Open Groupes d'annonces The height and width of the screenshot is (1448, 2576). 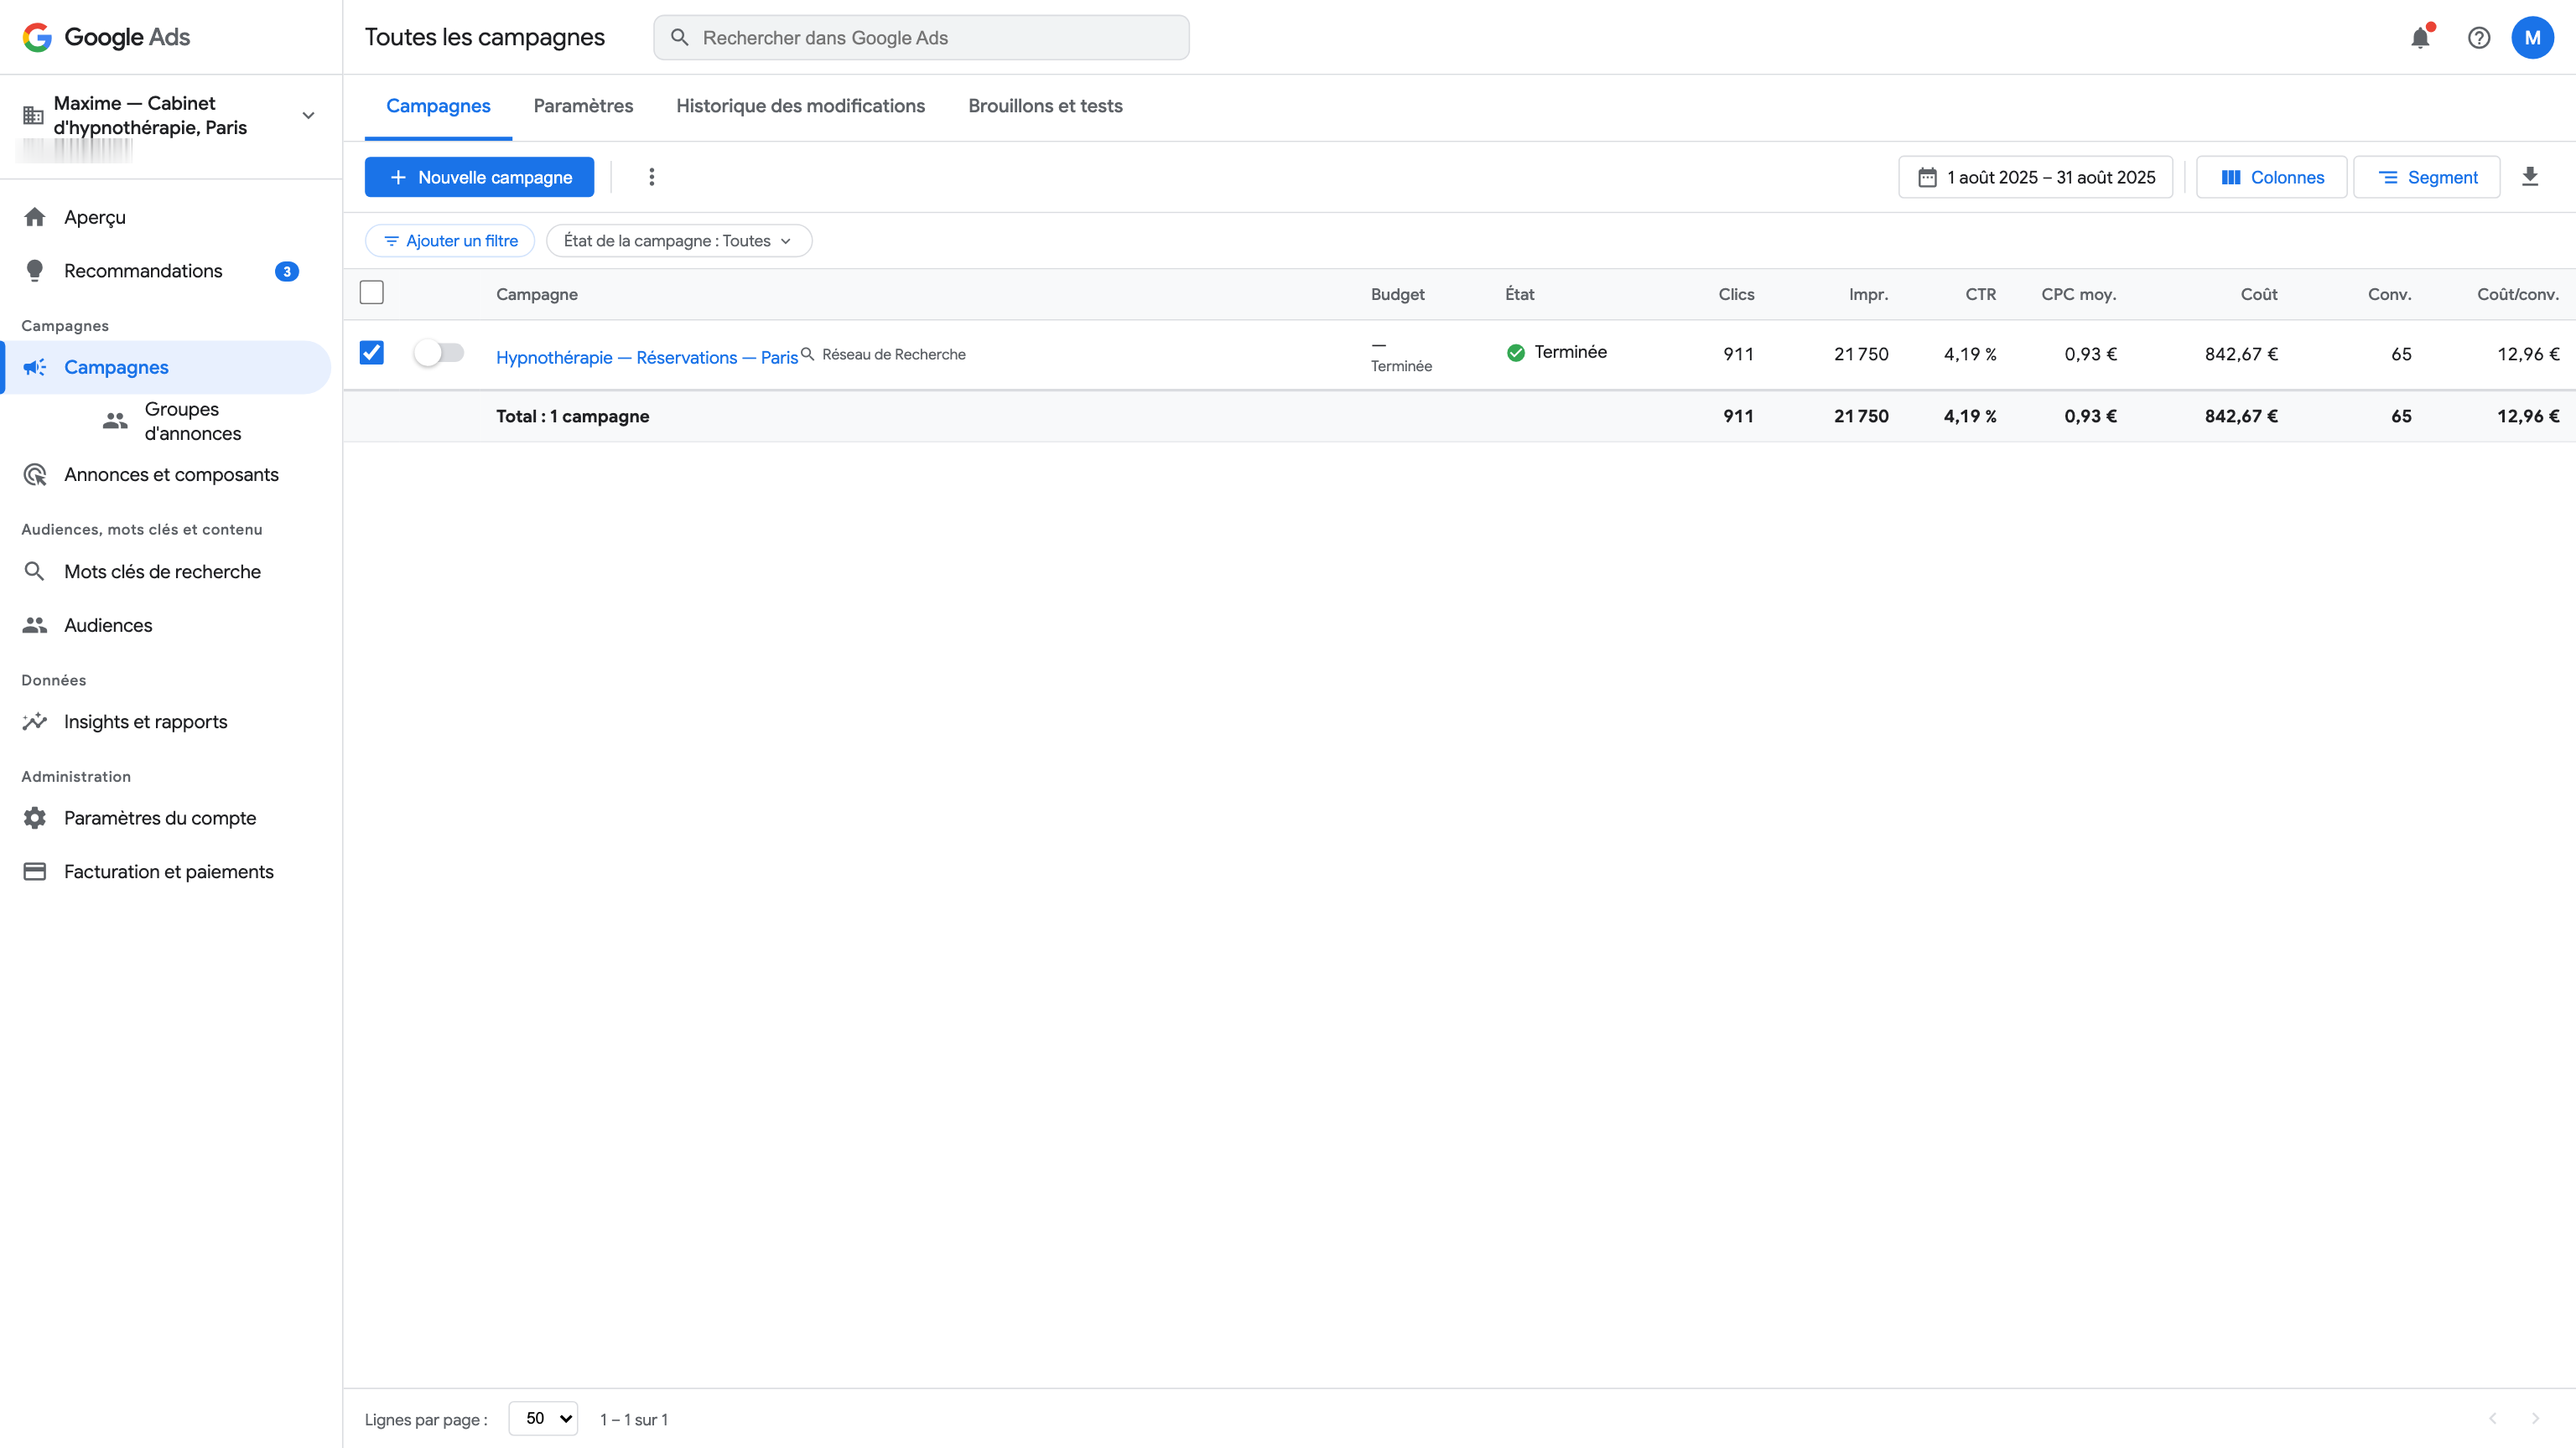[192, 421]
